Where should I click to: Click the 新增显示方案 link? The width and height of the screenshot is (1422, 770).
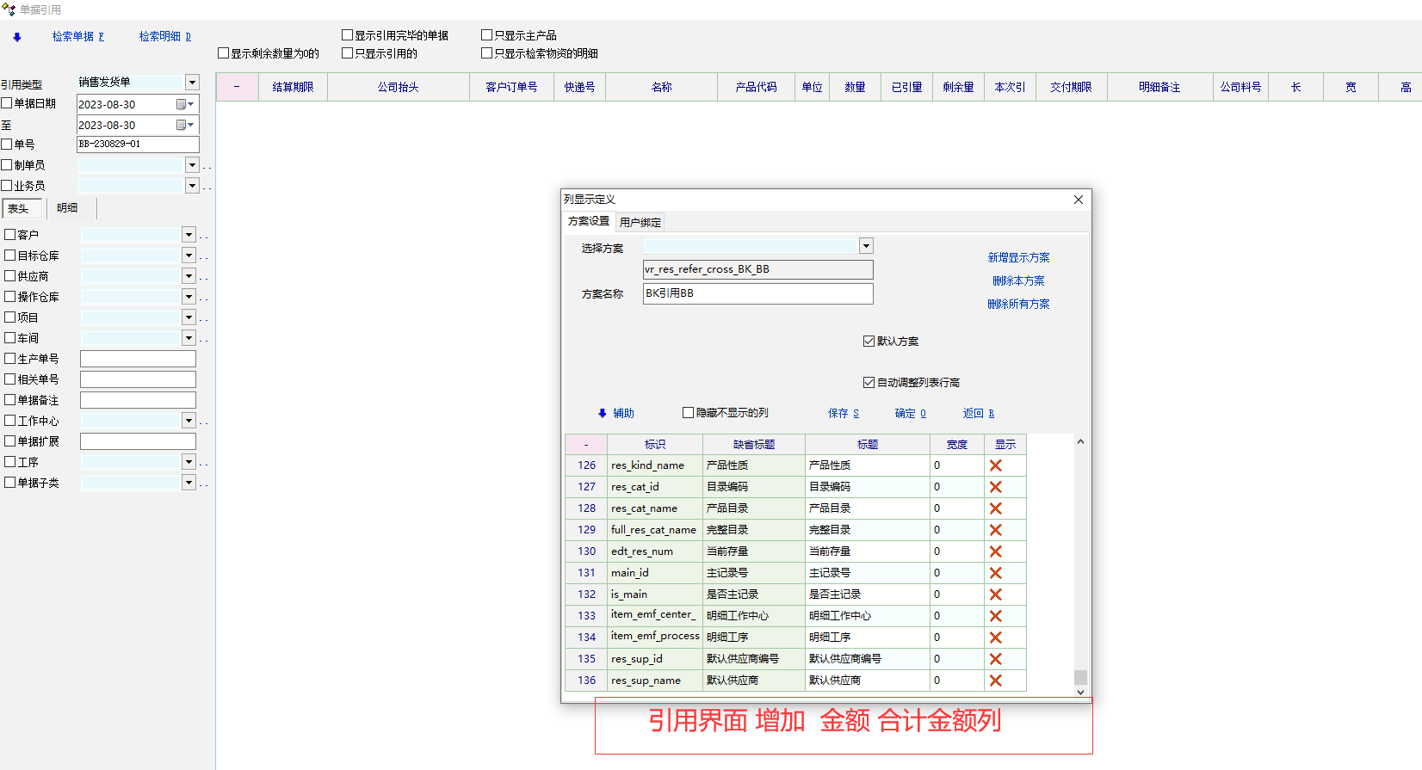coord(1018,258)
